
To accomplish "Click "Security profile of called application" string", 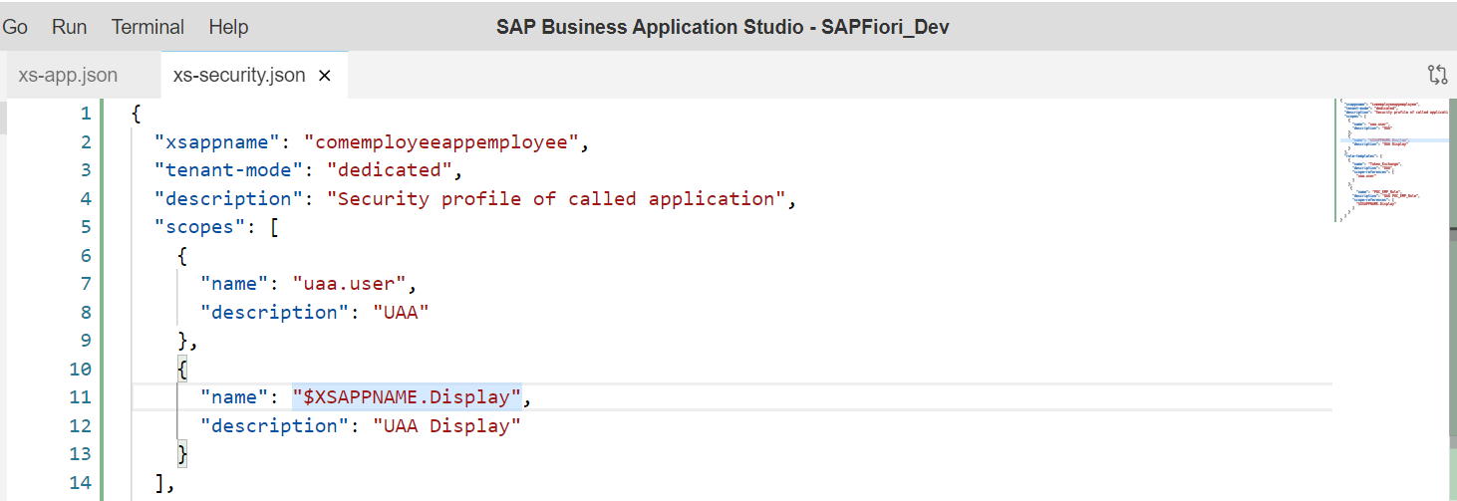I will [x=557, y=198].
